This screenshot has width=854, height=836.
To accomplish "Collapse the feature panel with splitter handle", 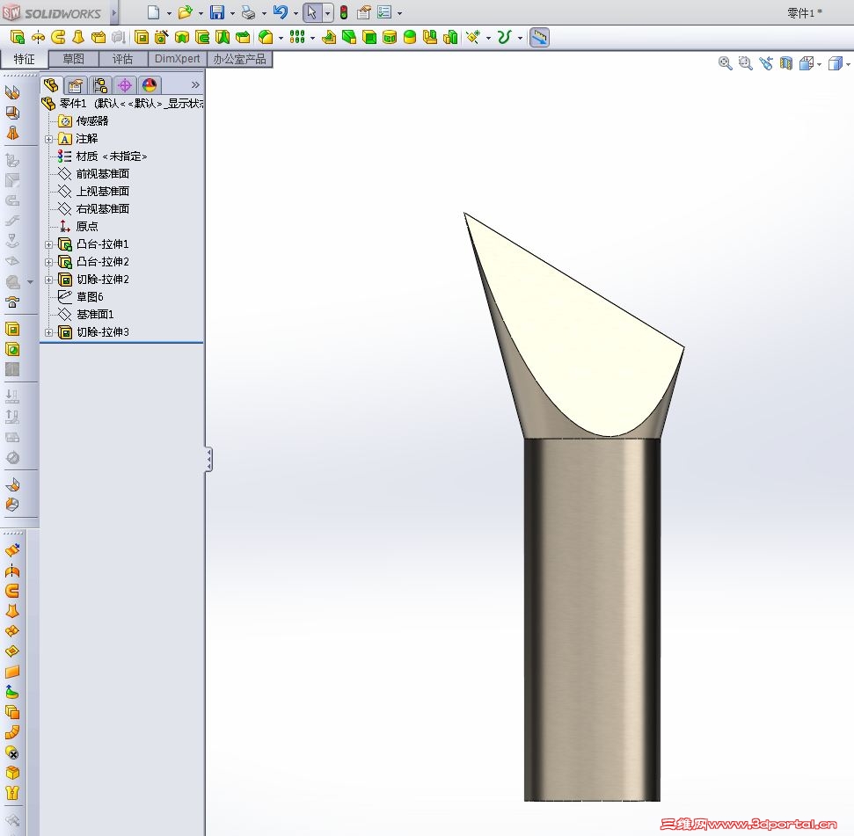I will click(x=208, y=460).
